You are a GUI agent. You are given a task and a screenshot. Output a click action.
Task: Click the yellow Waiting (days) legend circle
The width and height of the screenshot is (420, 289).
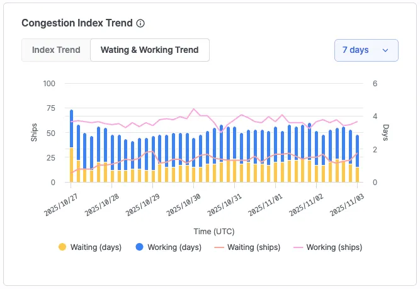[x=62, y=247]
